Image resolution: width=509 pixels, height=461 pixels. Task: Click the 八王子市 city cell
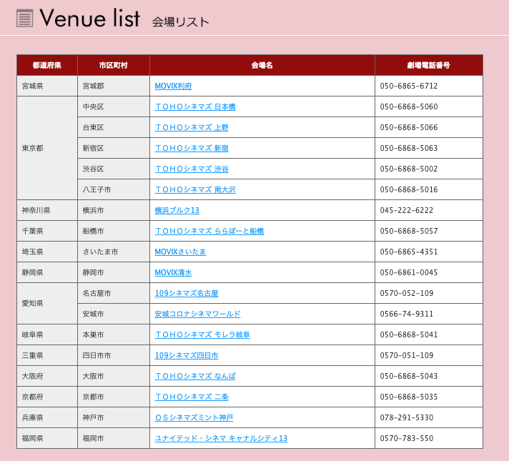pyautogui.click(x=114, y=189)
